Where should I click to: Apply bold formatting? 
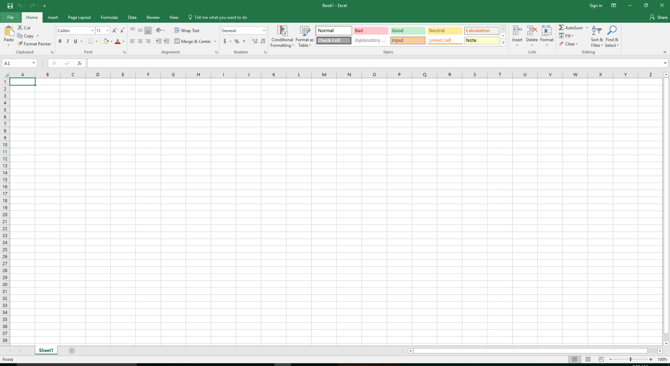point(60,41)
